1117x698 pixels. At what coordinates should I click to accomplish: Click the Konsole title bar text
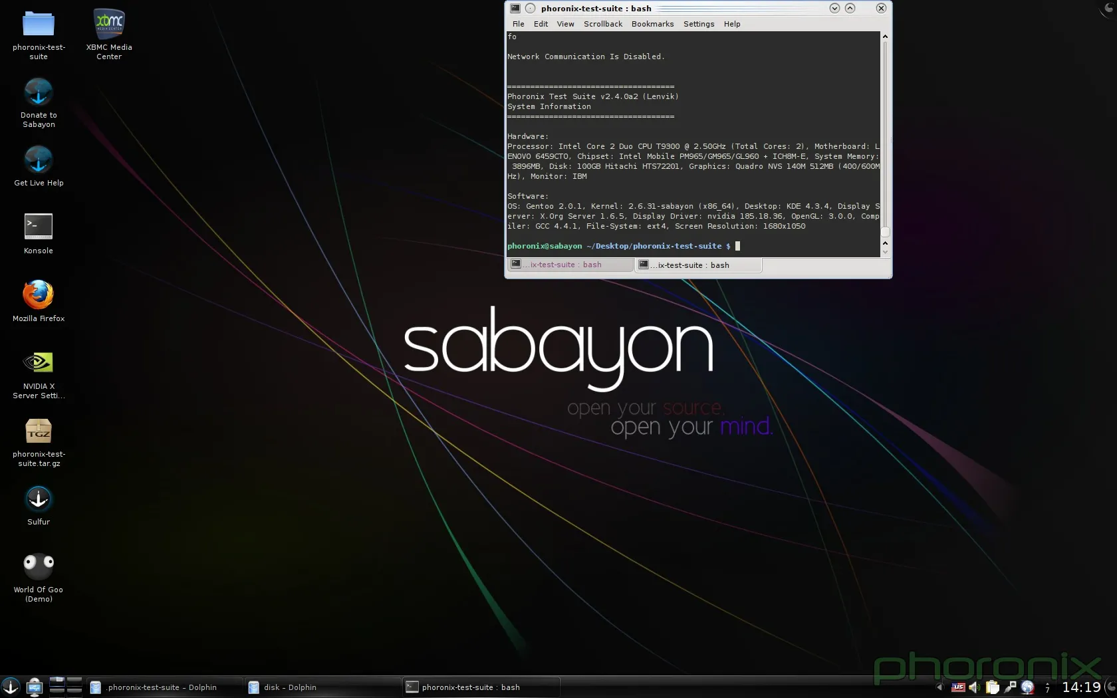coord(596,8)
